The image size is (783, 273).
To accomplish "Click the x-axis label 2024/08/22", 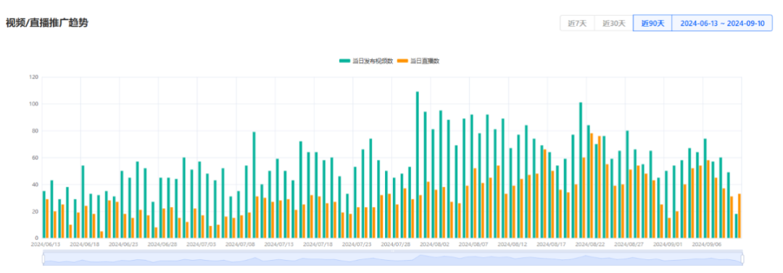I will click(x=589, y=245).
